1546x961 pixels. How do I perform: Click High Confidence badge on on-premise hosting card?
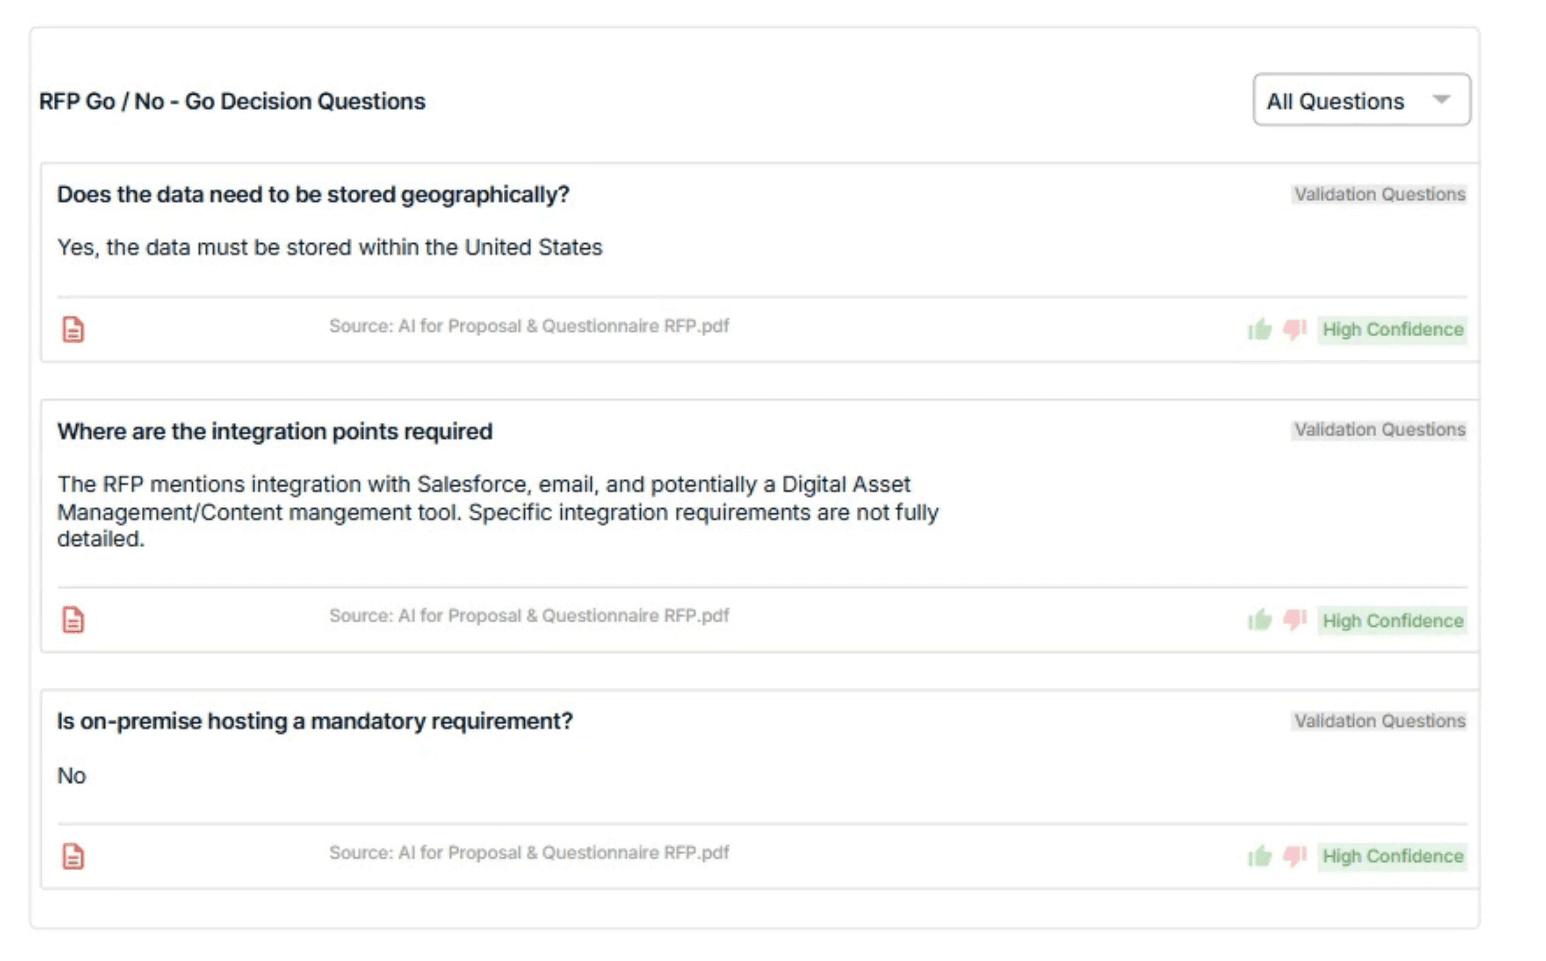pyautogui.click(x=1392, y=856)
